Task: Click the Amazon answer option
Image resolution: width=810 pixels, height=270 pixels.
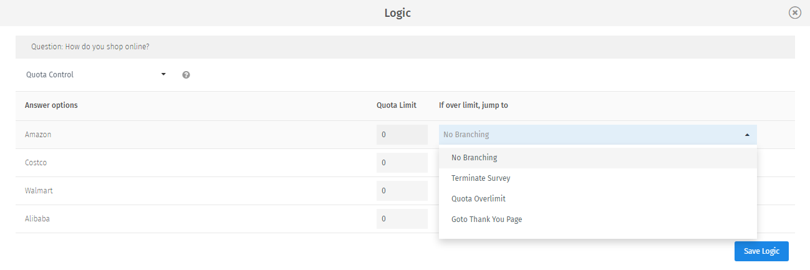Action: [x=37, y=135]
